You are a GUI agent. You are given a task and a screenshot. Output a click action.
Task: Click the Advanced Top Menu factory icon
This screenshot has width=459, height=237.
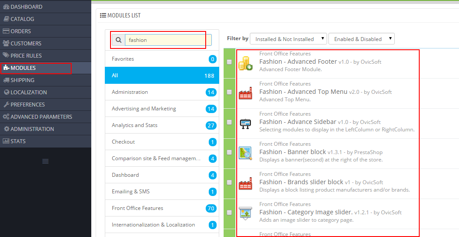pos(245,93)
